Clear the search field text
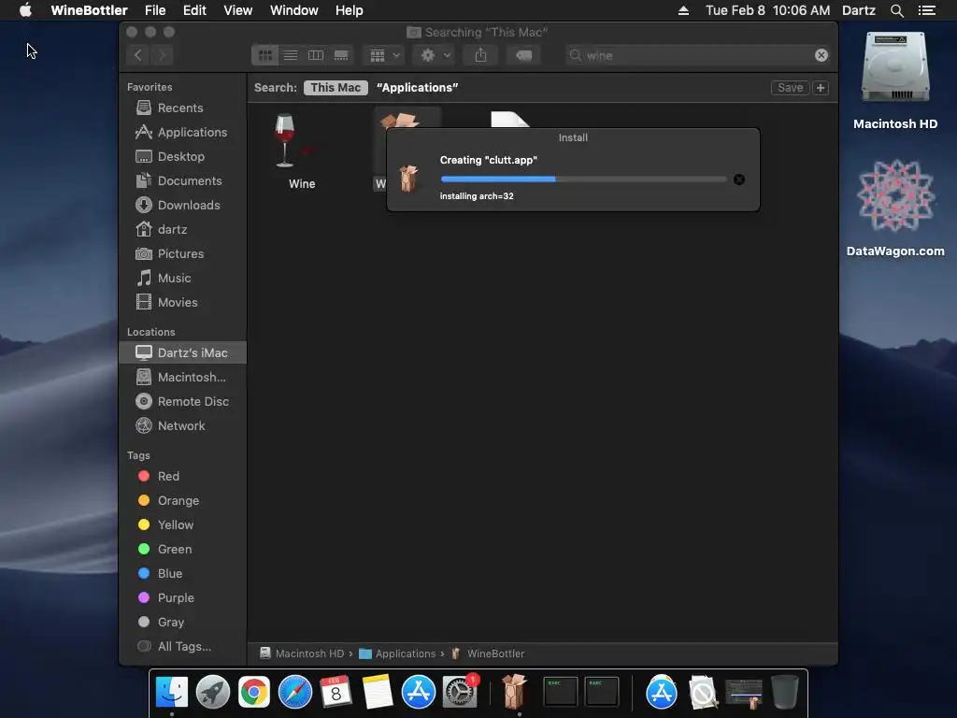This screenshot has height=718, width=957. coord(821,55)
